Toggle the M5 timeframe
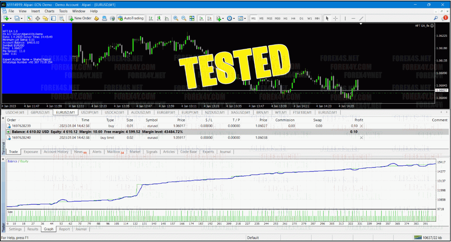 tap(262, 18)
